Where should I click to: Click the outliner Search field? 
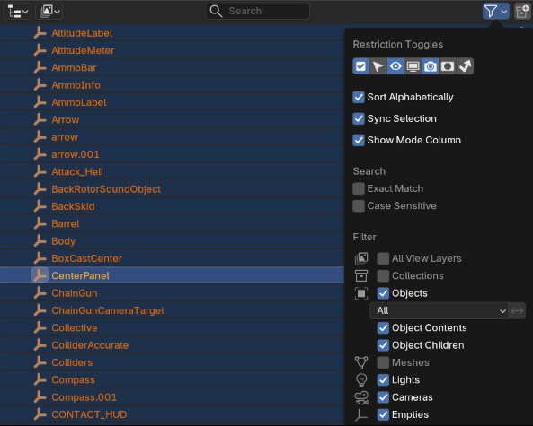point(258,11)
